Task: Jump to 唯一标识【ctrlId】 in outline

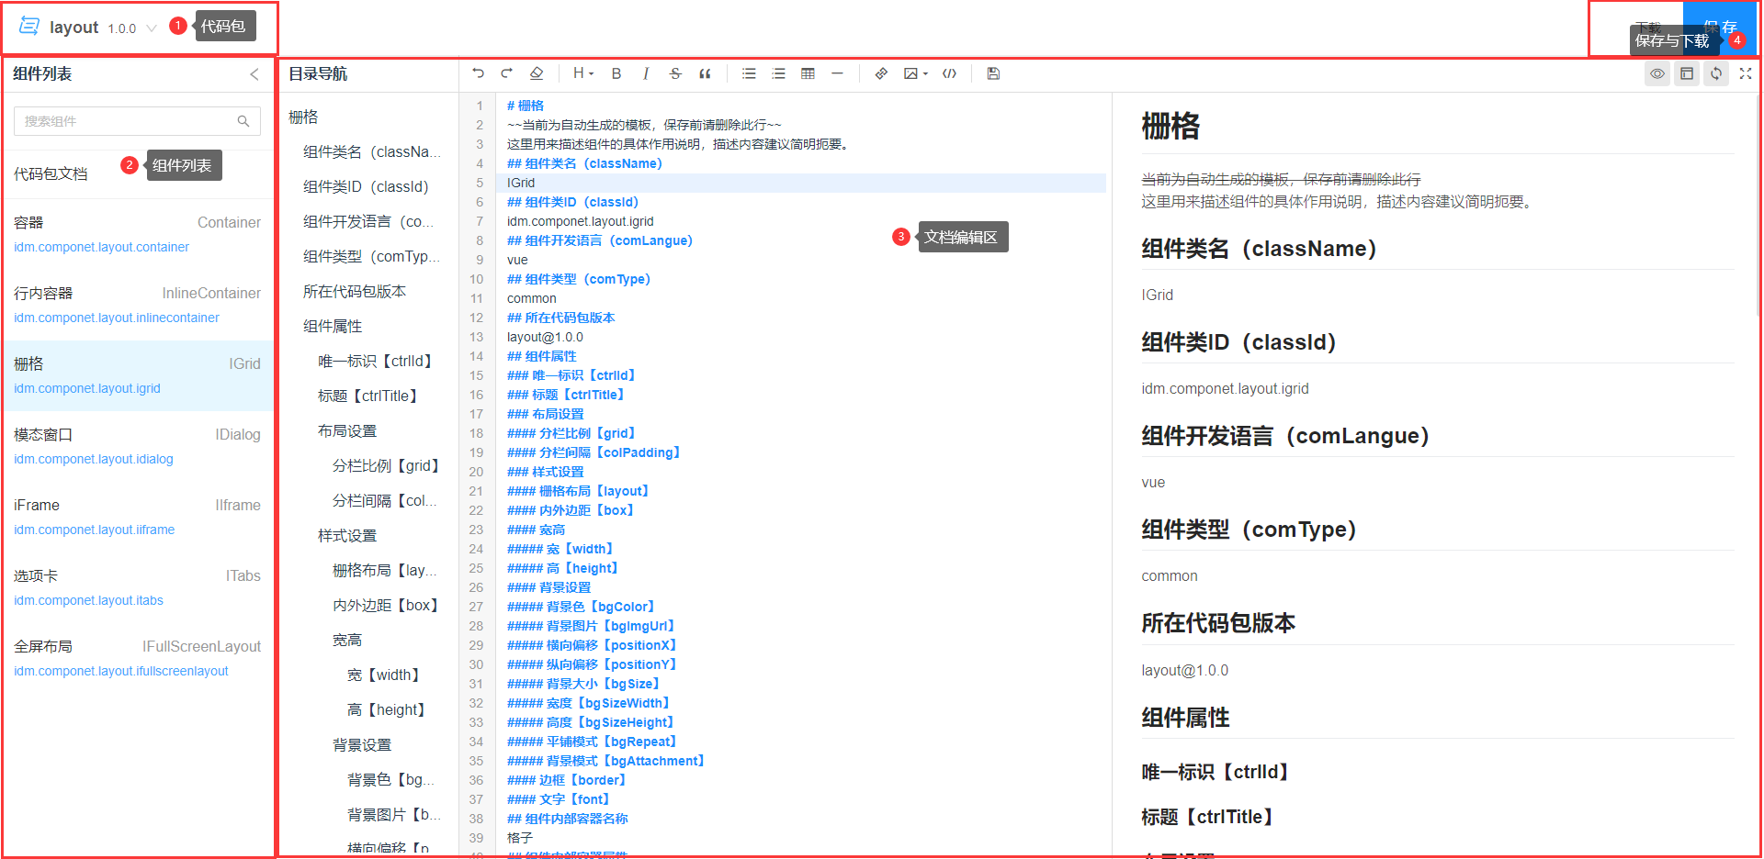Action: [378, 361]
